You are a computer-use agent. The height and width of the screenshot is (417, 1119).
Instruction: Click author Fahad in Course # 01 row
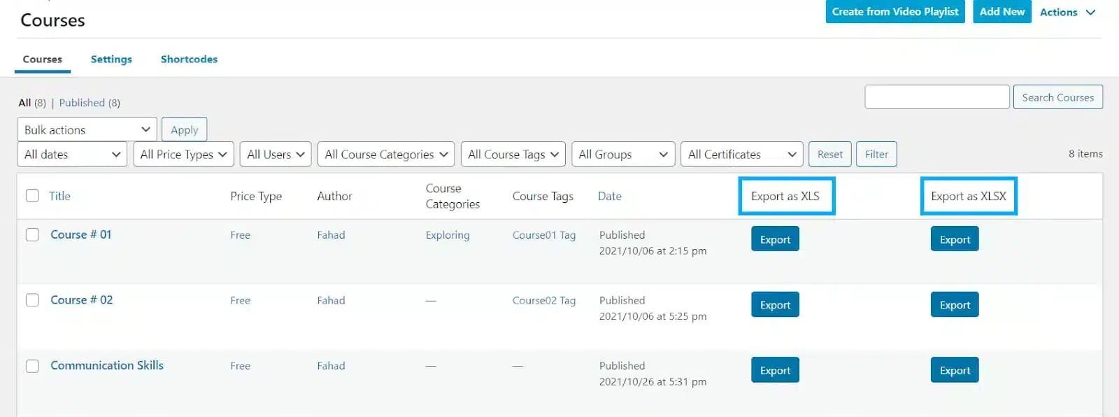coord(331,235)
